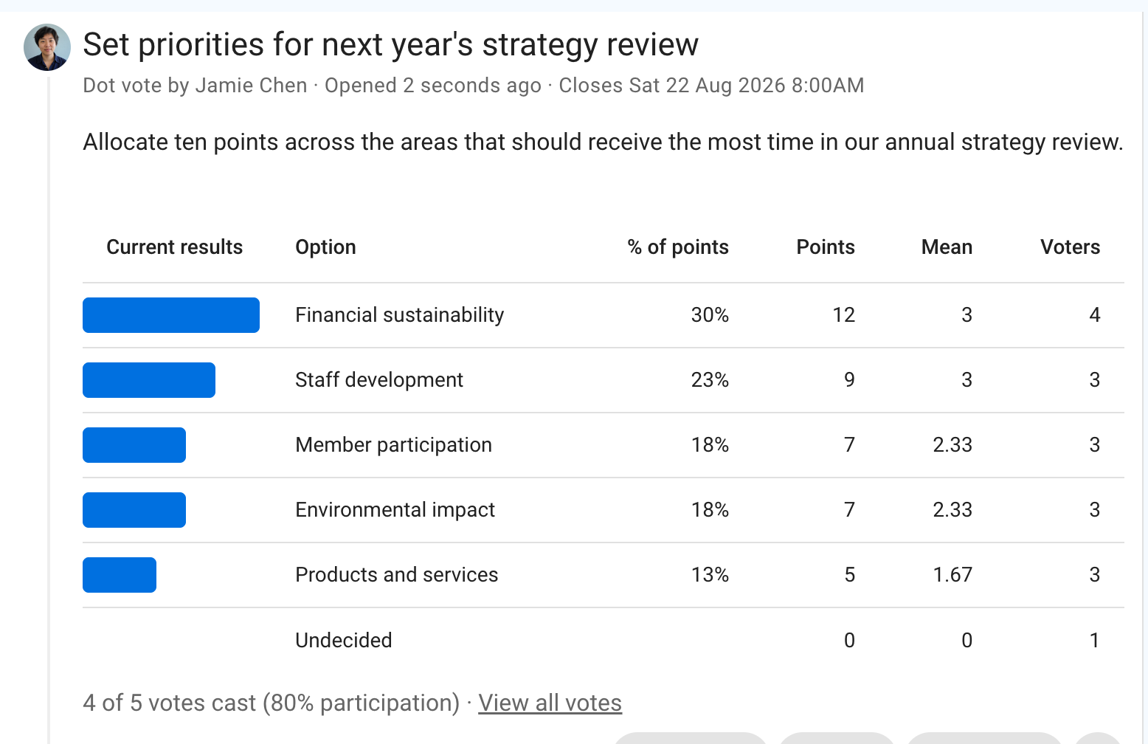
Task: Click the Environmental impact result bar
Action: tap(134, 510)
